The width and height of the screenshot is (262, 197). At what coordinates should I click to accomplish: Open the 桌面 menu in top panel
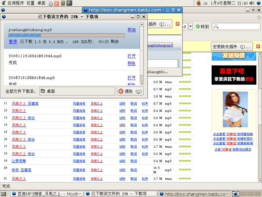41,3
